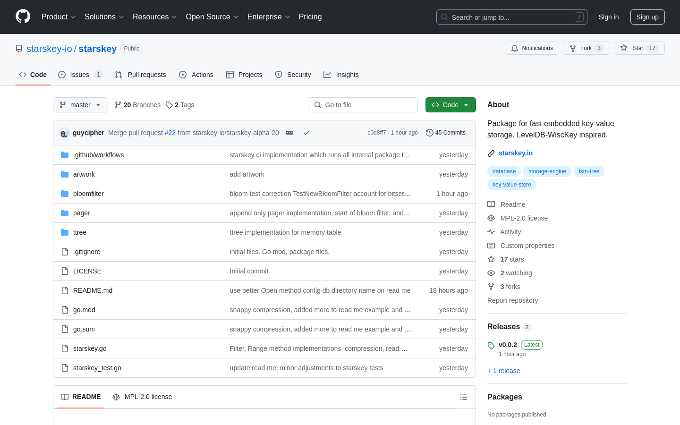Open the README.md file
680x425 pixels.
click(93, 290)
